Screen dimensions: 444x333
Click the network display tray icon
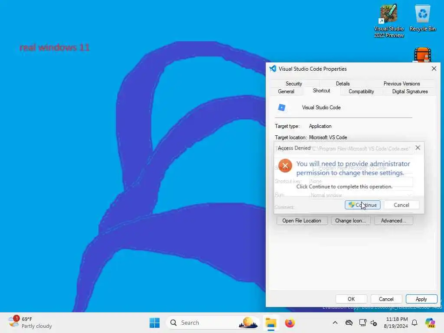(x=362, y=323)
